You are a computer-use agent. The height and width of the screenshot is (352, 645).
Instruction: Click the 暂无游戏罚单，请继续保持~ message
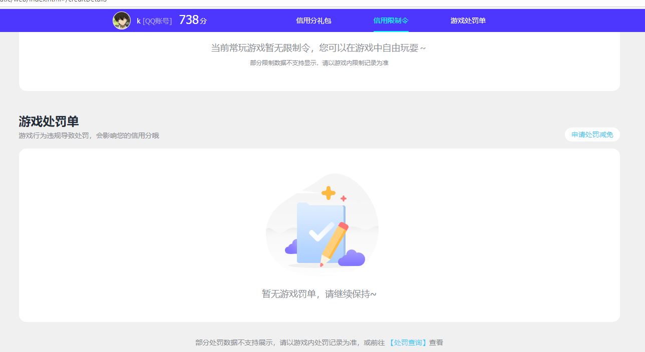tap(319, 294)
